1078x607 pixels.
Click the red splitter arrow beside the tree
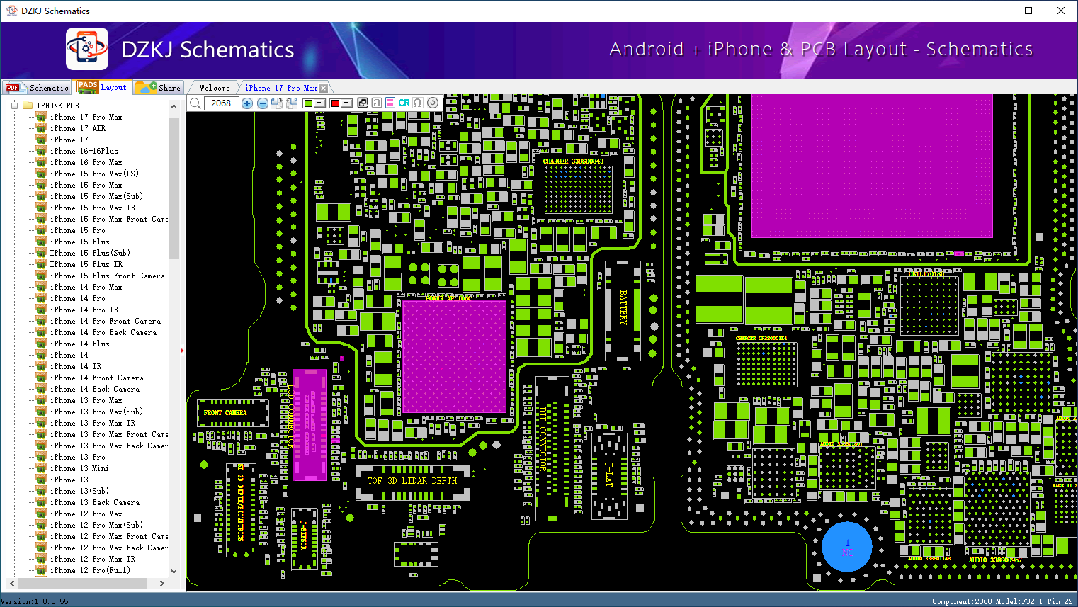coord(183,350)
